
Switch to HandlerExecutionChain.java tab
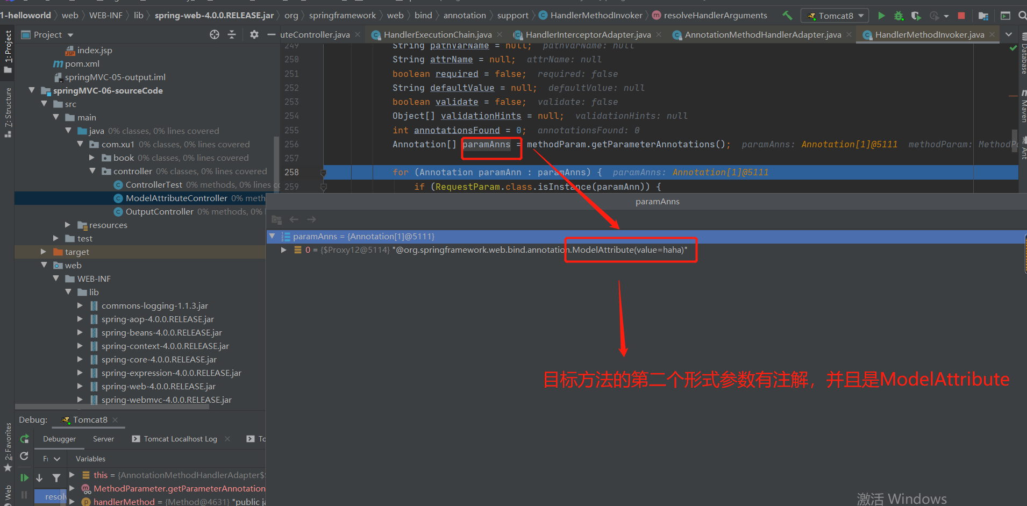click(x=437, y=35)
